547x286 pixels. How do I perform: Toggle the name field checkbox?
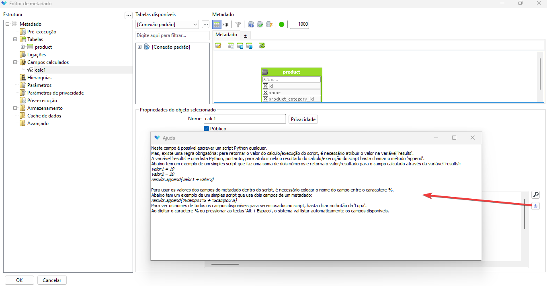tap(265, 92)
